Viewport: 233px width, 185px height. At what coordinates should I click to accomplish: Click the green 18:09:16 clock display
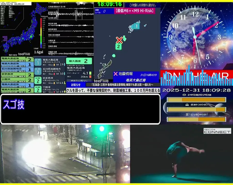(x=109, y=4)
